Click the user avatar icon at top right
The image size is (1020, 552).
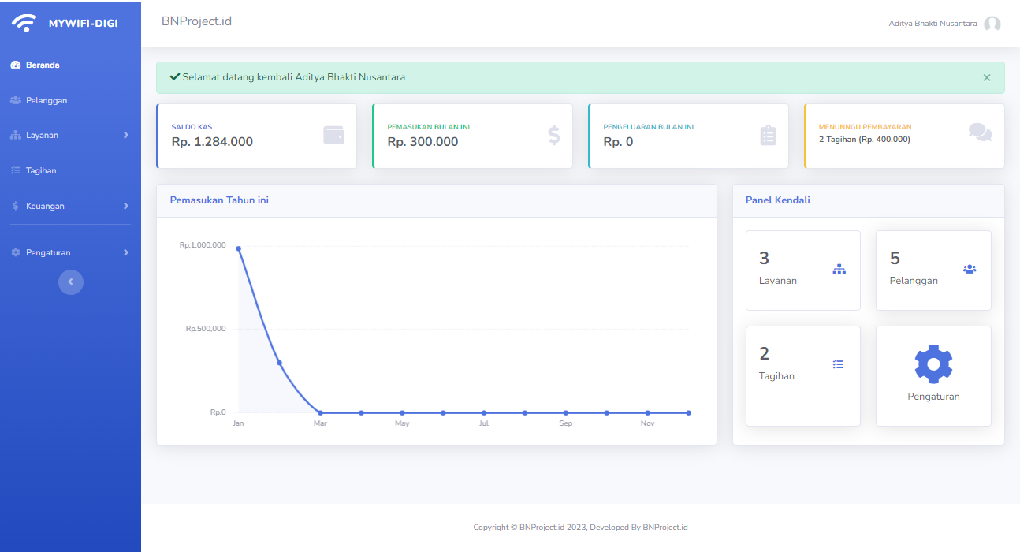(992, 24)
